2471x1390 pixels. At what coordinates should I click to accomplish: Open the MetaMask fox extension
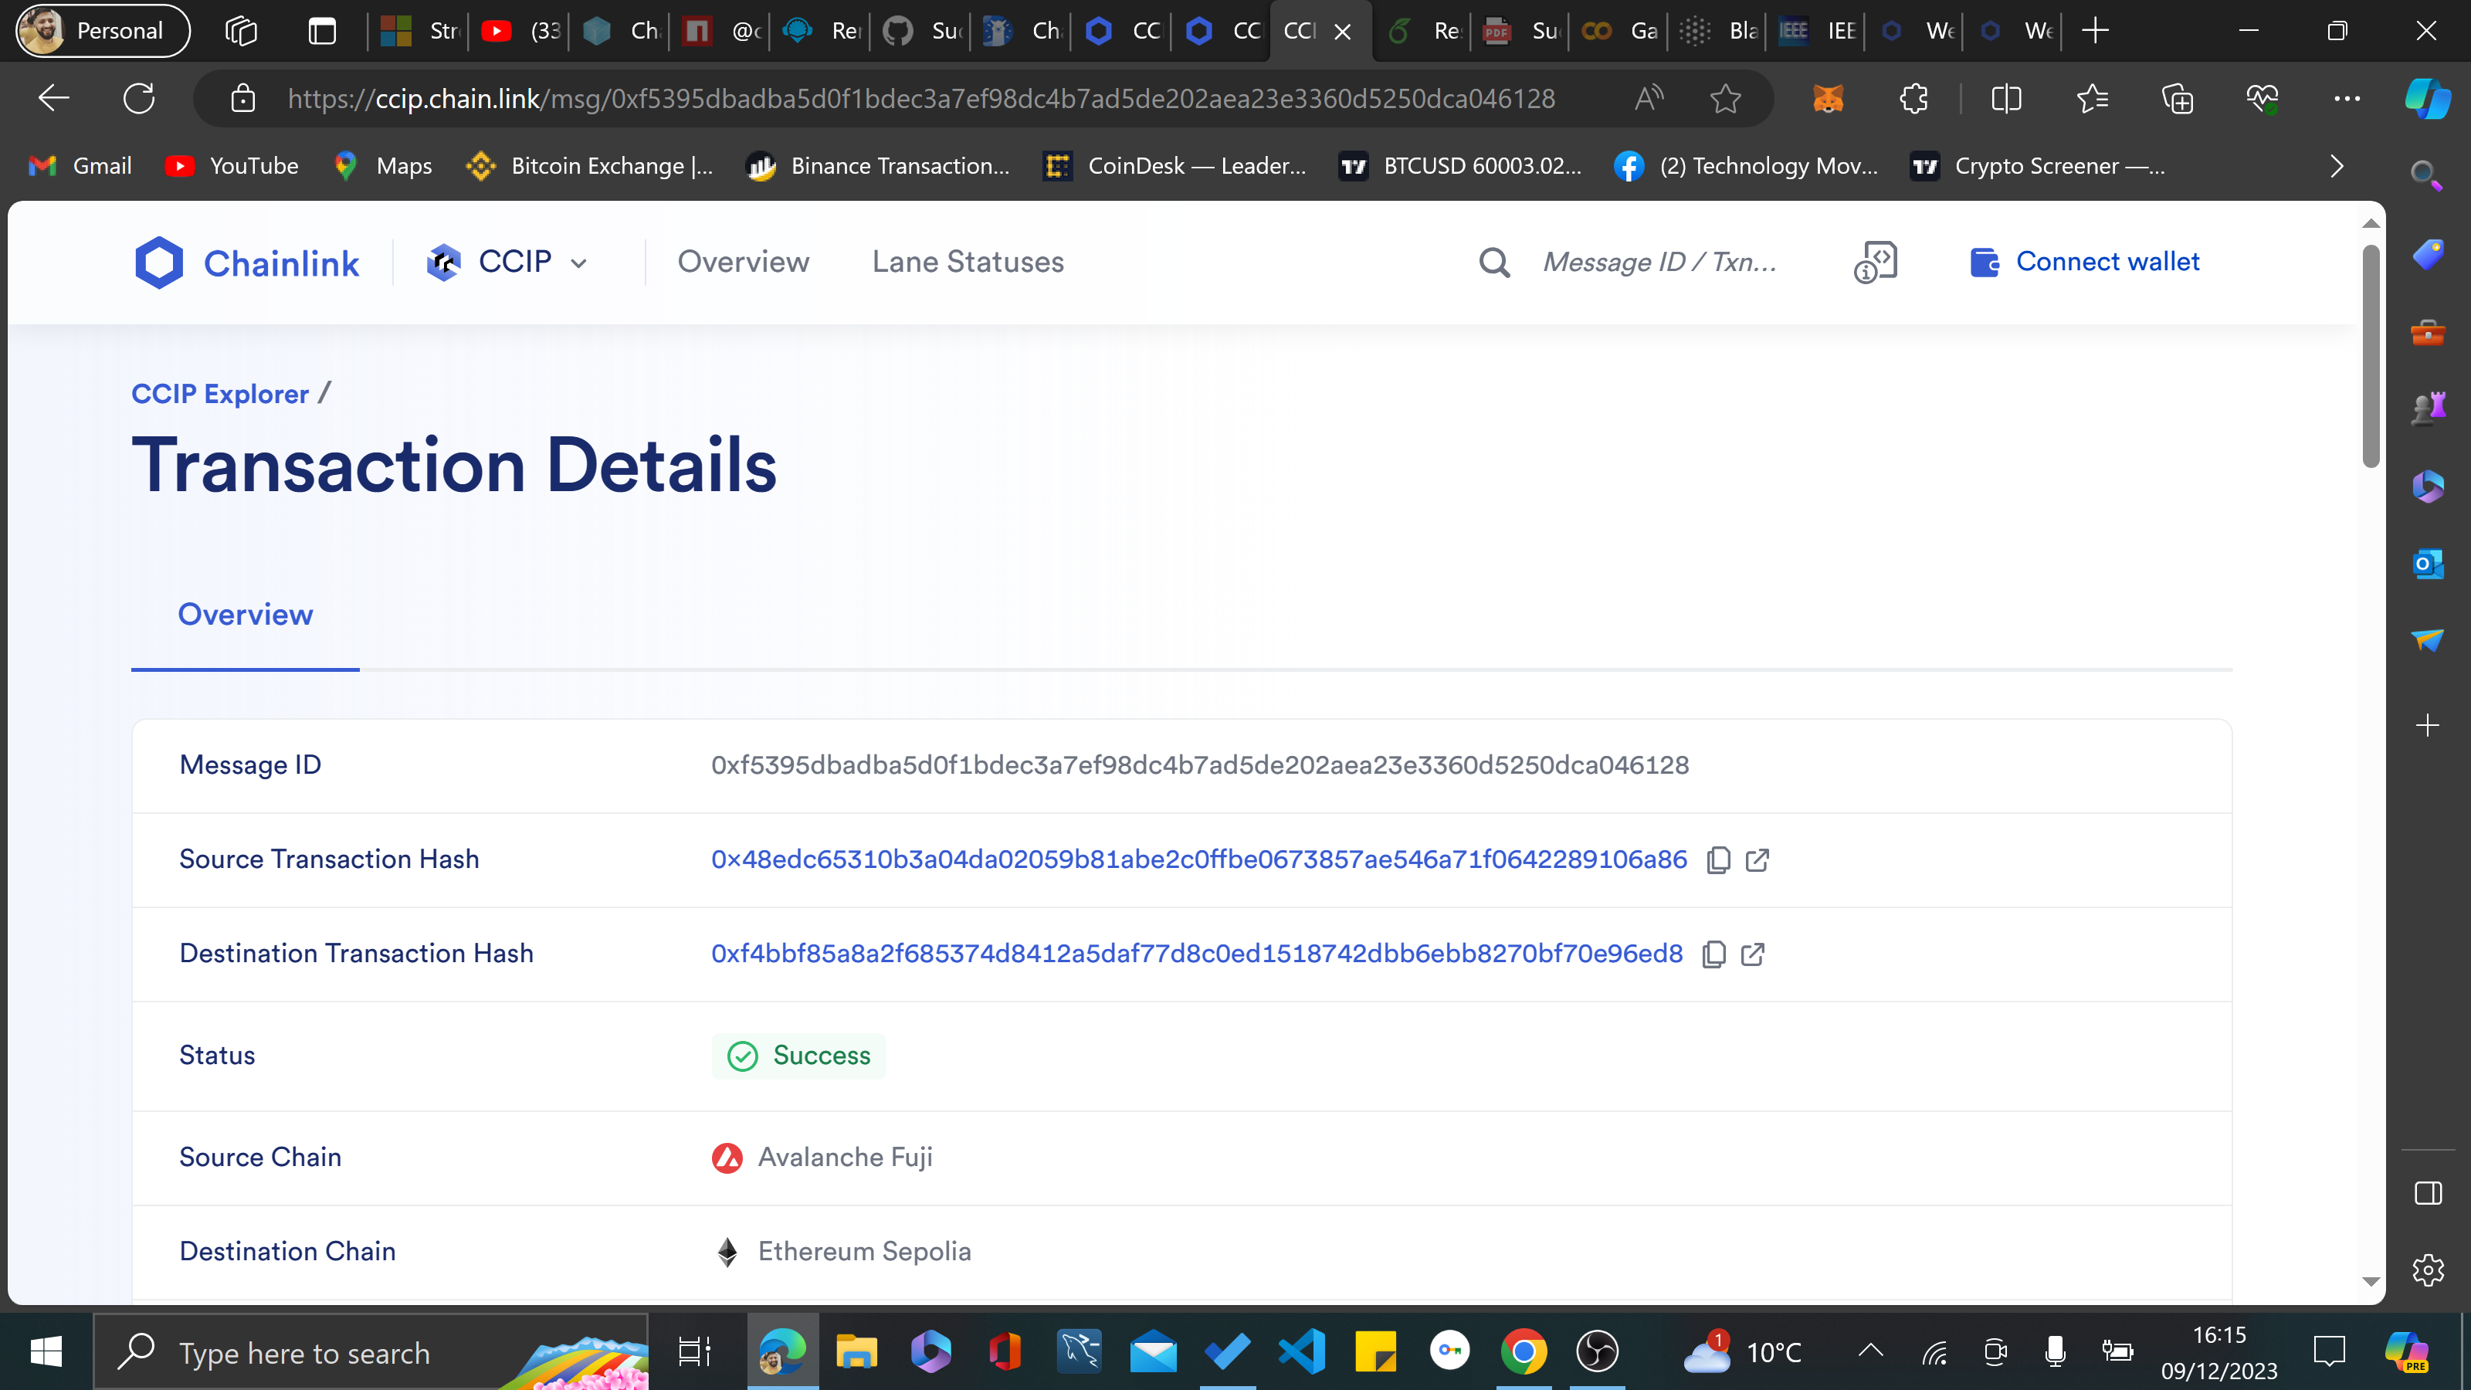(1827, 99)
